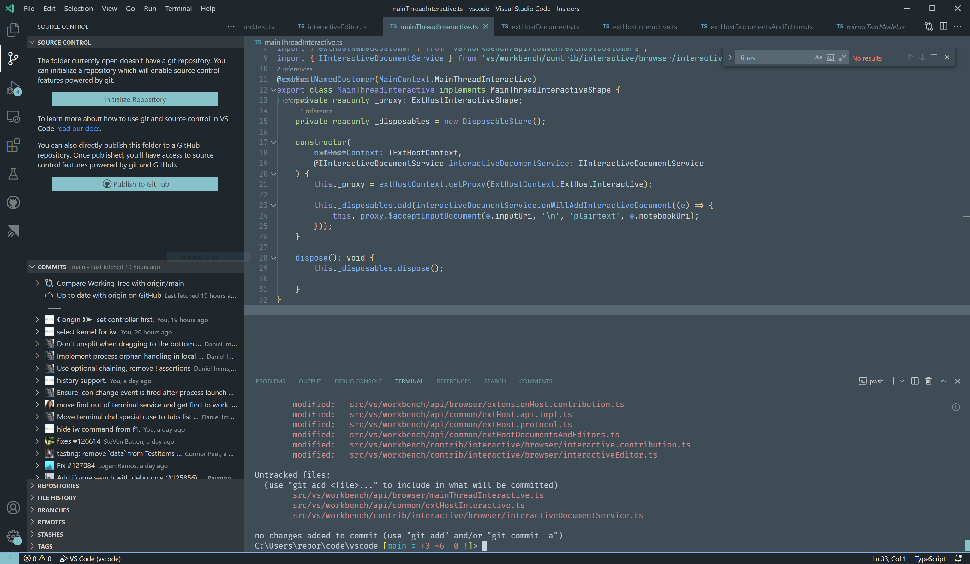Open the Run and Debug view
This screenshot has height=564, width=970.
[13, 88]
